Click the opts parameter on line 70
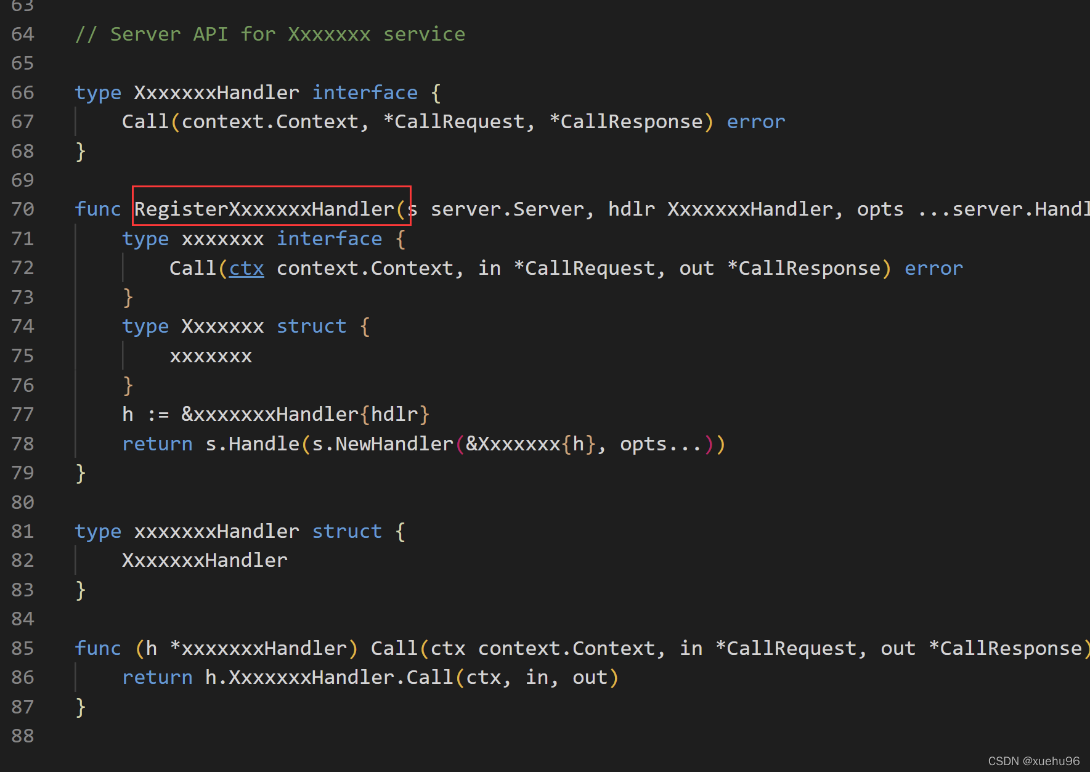This screenshot has height=772, width=1090. (x=881, y=209)
